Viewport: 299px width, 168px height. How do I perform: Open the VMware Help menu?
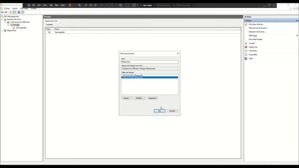pos(63,5)
